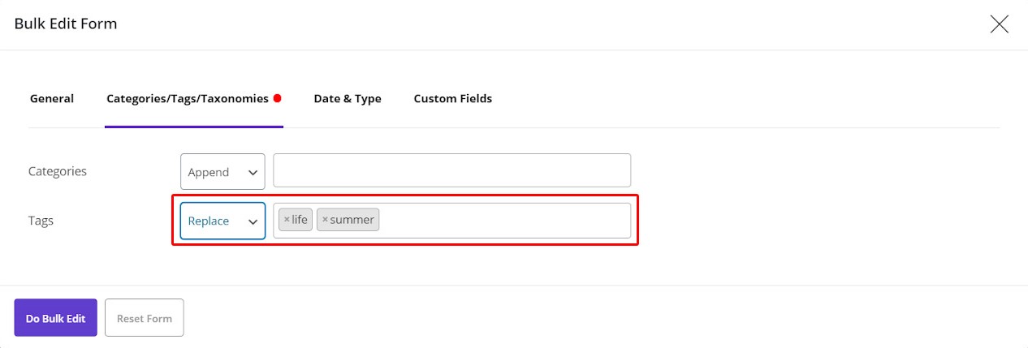Remove the "summer" tag with its x
This screenshot has width=1028, height=348.
coord(325,220)
